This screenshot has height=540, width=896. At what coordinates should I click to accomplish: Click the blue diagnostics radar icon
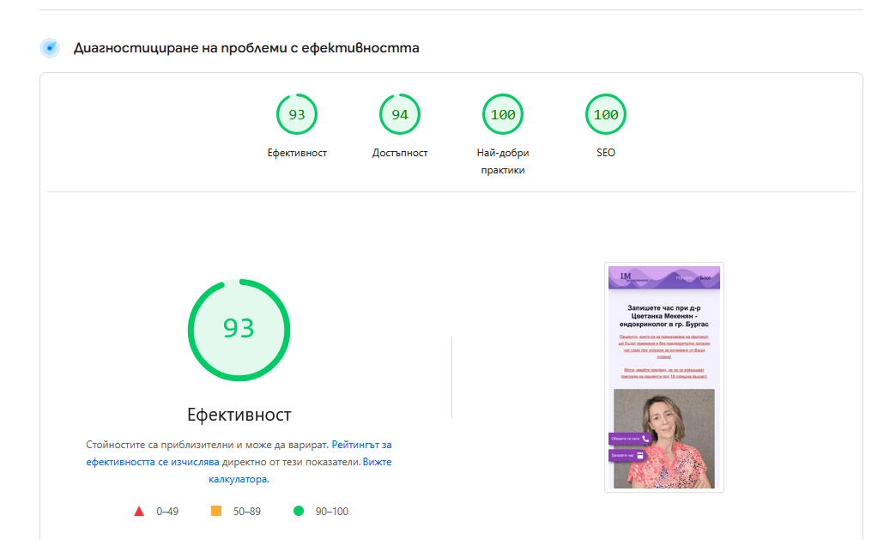tap(50, 48)
